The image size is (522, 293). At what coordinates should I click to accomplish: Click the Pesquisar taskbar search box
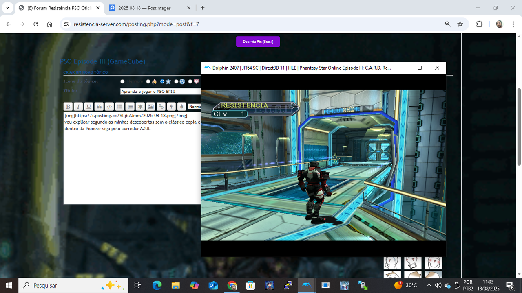pyautogui.click(x=73, y=285)
